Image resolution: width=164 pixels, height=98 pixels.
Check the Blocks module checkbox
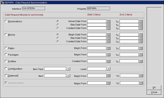pyautogui.click(x=6, y=35)
